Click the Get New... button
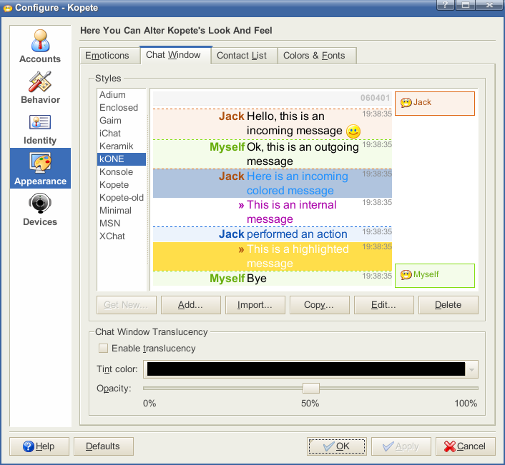Screen dimensions: 505x465 point(126,305)
